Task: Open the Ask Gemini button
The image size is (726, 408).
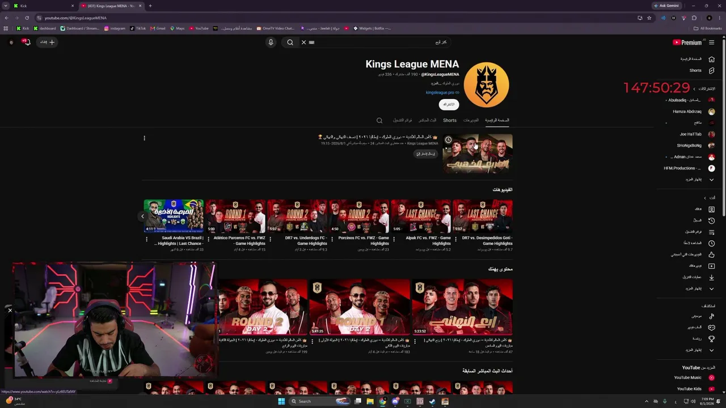Action: click(667, 6)
